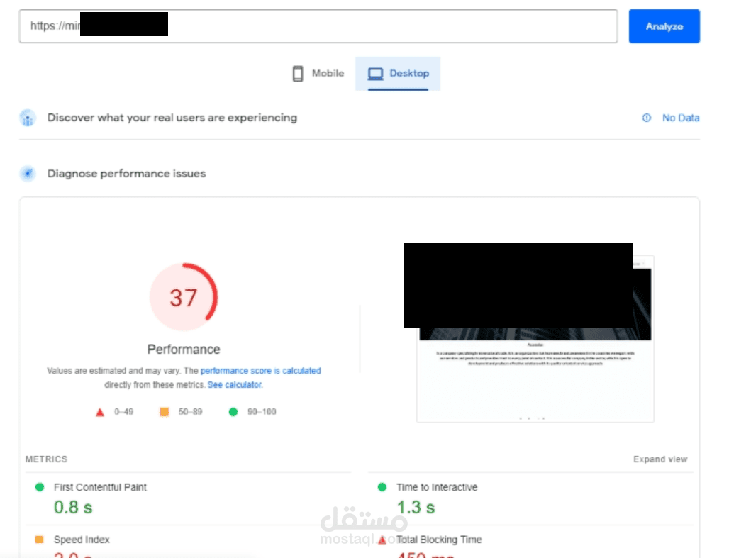Click the METRICS section header
Viewport: 729px width, 558px height.
47,459
